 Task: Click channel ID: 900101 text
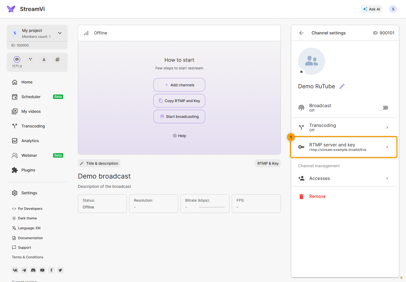click(384, 33)
